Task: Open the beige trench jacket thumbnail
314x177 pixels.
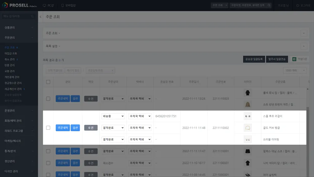Action: click(x=248, y=104)
